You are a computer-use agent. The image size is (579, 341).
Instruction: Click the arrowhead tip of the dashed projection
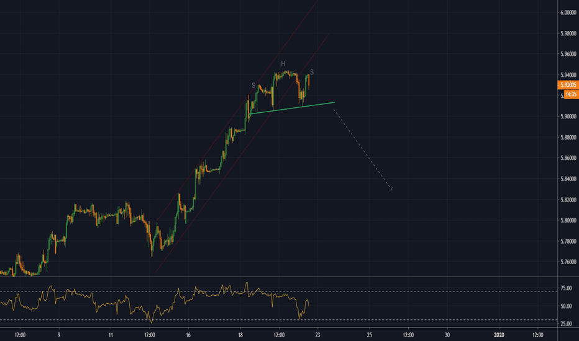tap(391, 189)
